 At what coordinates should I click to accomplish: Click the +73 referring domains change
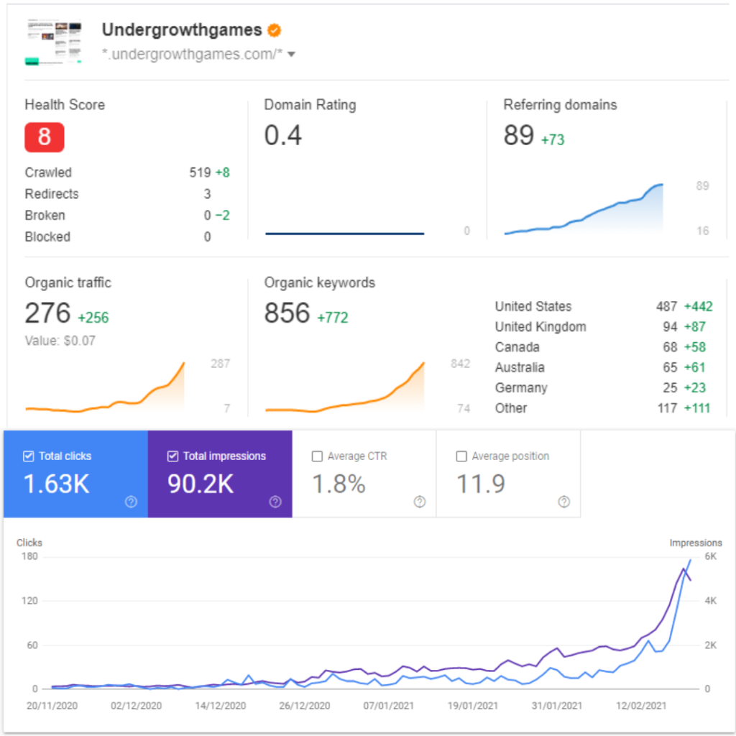553,140
